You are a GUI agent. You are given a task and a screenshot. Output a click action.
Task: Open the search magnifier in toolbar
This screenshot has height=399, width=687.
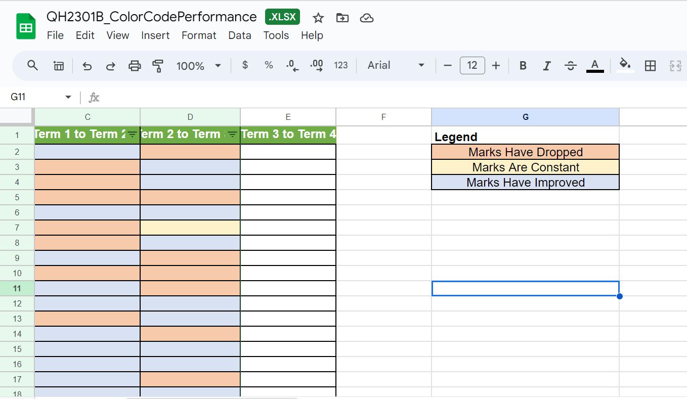33,65
